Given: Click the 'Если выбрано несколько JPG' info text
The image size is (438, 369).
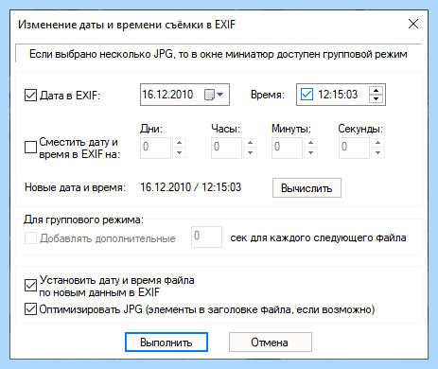Looking at the screenshot, I should click(219, 54).
